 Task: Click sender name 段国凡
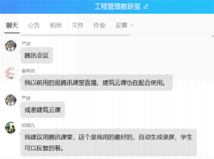pyautogui.click(x=28, y=125)
